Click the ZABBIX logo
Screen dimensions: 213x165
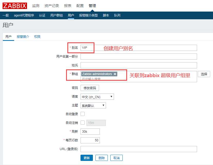pyautogui.click(x=15, y=6)
